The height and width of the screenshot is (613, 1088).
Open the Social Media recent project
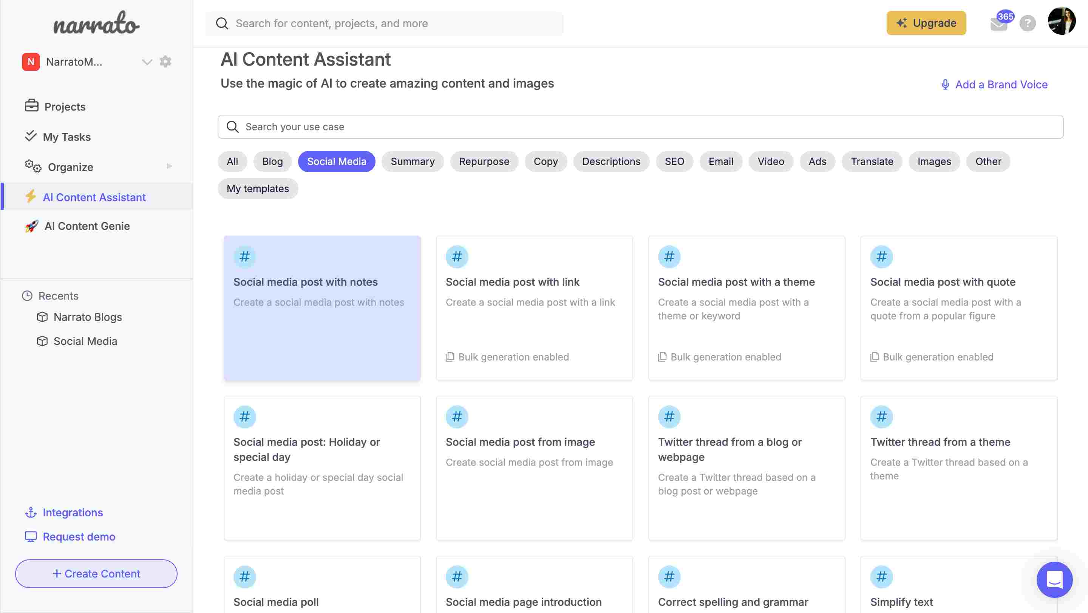coord(85,341)
